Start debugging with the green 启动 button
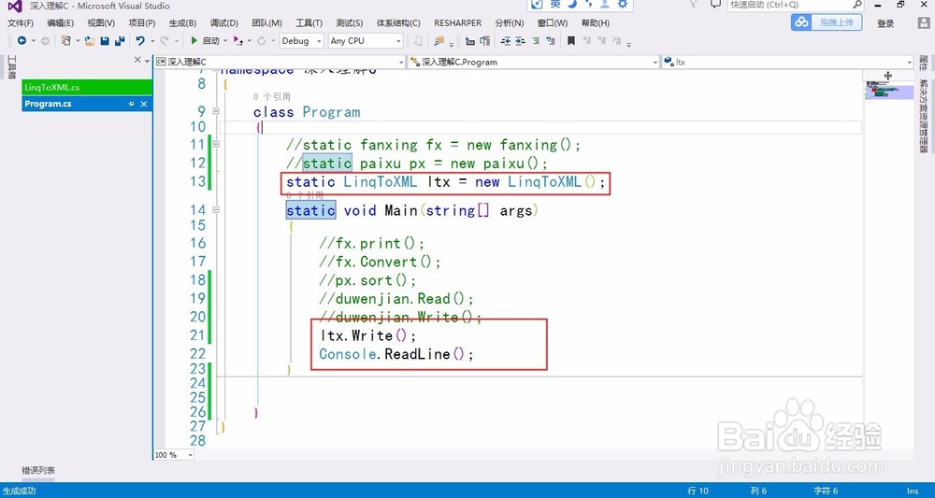Viewport: 935px width, 498px height. click(205, 40)
